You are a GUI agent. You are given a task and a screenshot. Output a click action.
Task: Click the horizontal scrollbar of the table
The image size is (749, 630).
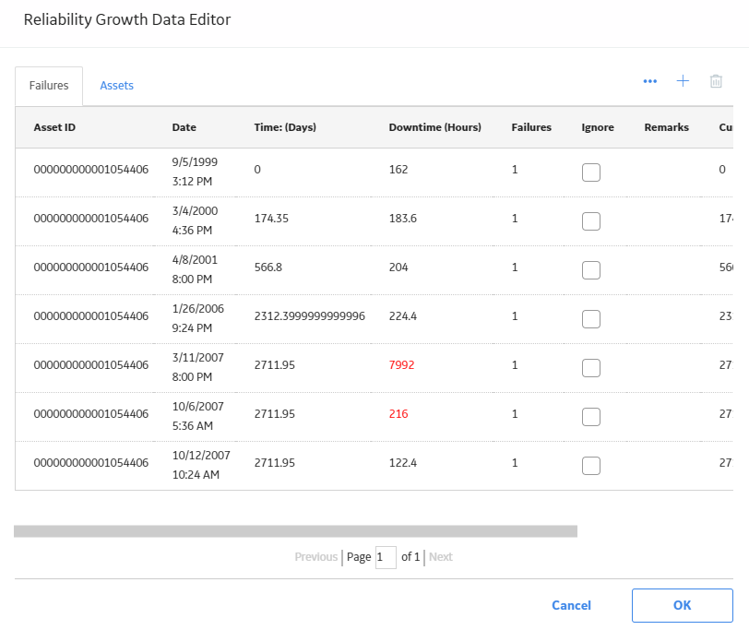click(295, 531)
